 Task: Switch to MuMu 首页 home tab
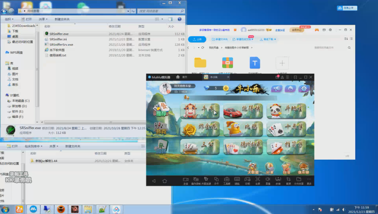click(182, 77)
